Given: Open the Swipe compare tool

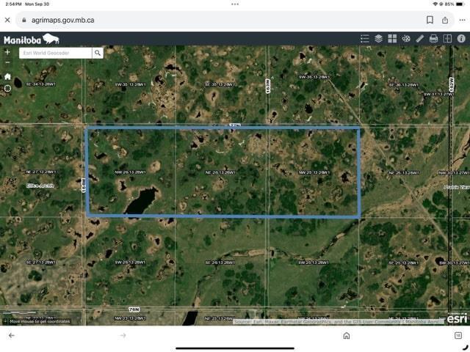Looking at the screenshot, I should pyautogui.click(x=447, y=39).
